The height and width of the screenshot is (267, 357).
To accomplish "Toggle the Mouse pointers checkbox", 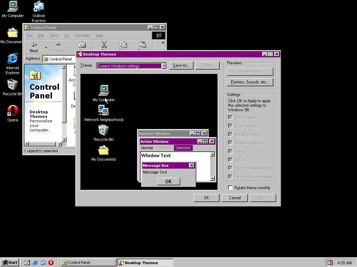I will point(230,135).
